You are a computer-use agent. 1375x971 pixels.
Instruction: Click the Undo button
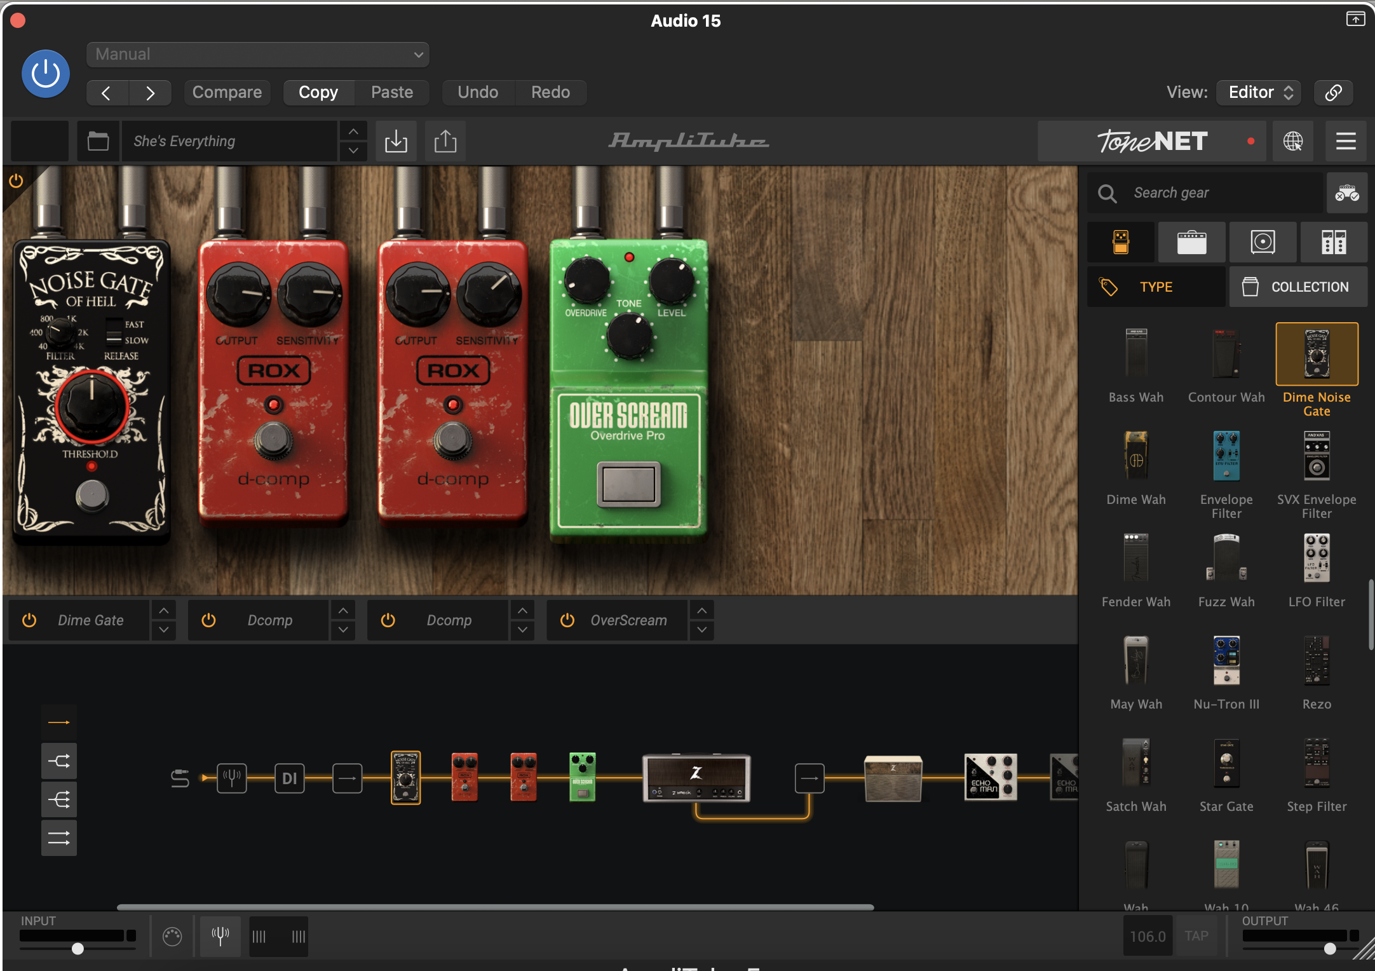click(478, 93)
